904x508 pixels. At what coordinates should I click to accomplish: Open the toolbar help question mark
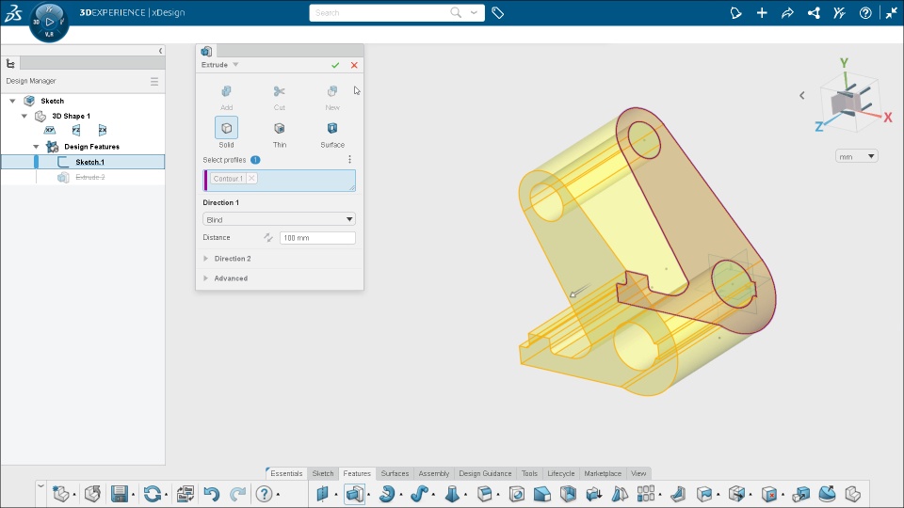pyautogui.click(x=264, y=494)
